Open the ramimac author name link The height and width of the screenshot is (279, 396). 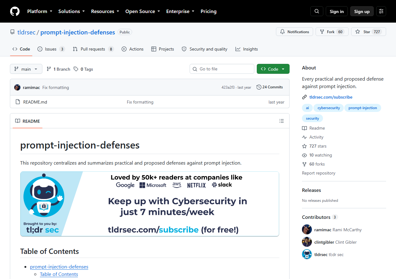coord(31,87)
